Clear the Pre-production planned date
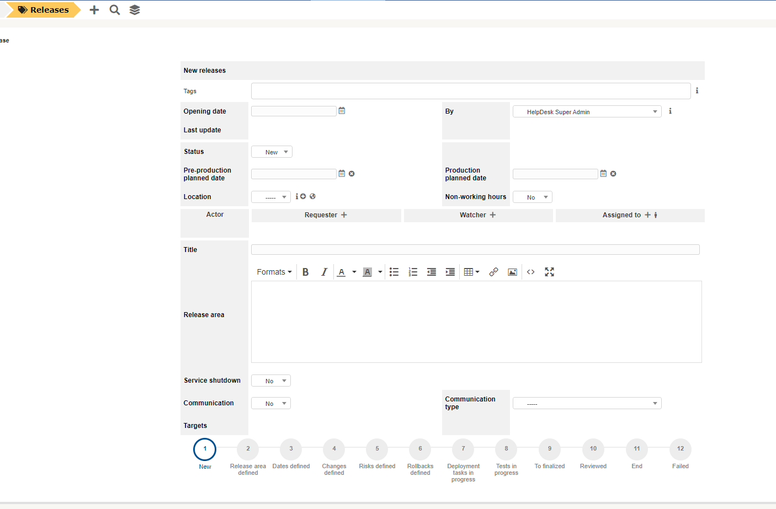This screenshot has height=509, width=776. [x=352, y=173]
